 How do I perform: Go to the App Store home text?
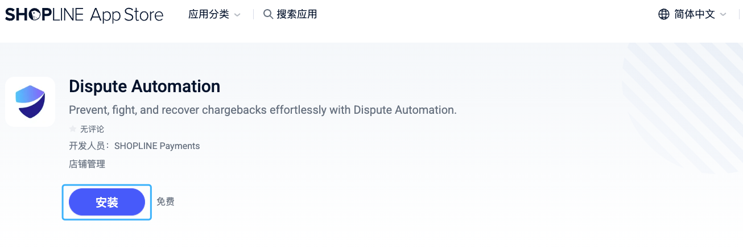127,15
